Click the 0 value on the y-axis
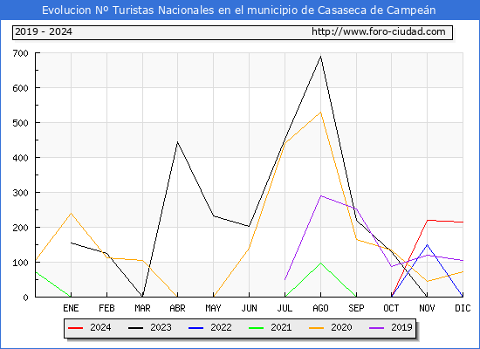480x349 pixels. pos(25,298)
